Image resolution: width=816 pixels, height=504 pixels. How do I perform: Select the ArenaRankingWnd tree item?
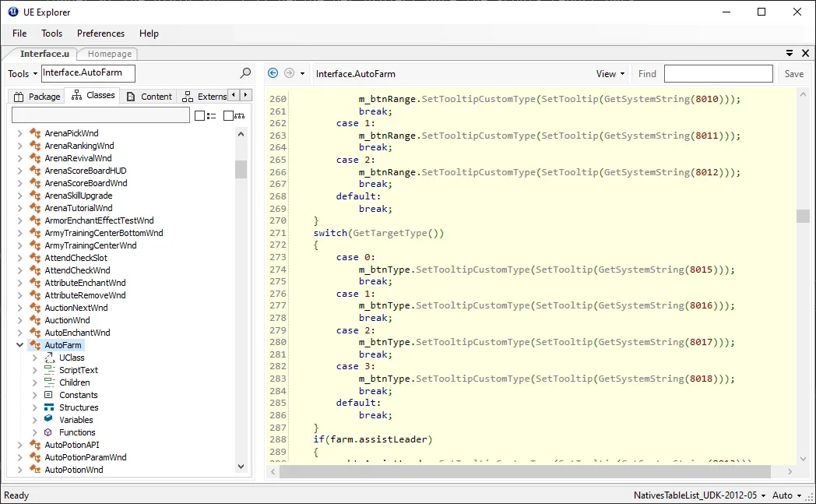pyautogui.click(x=79, y=146)
